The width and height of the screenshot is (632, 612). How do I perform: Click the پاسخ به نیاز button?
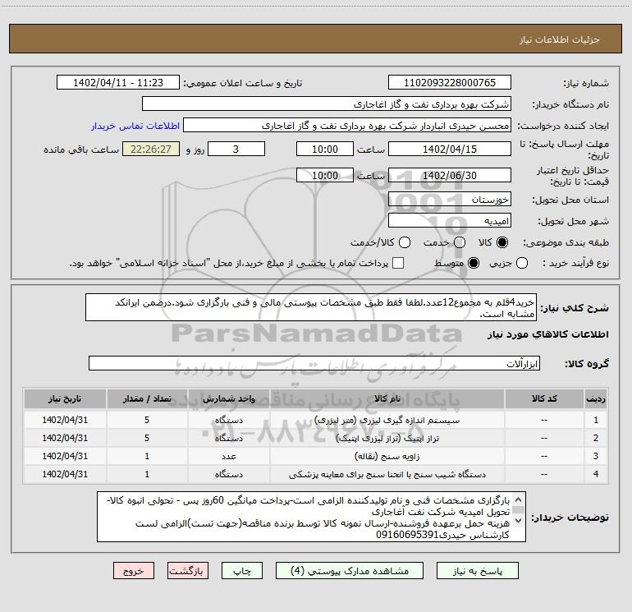tap(477, 571)
